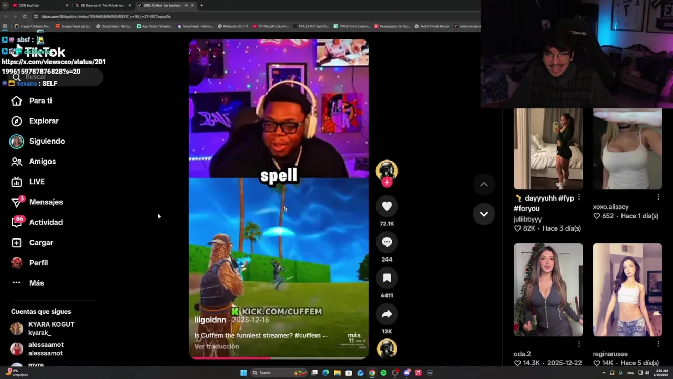Open the Explorar compass page
Screen dimensions: 673x379
tap(35, 121)
